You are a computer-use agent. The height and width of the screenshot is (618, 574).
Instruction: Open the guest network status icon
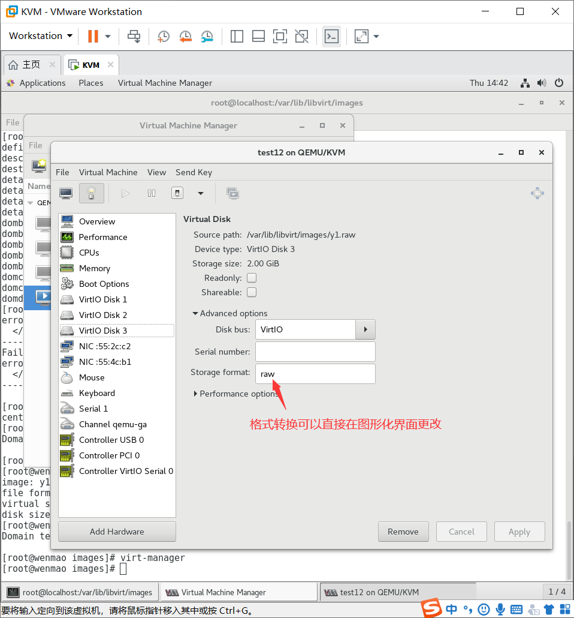point(525,83)
